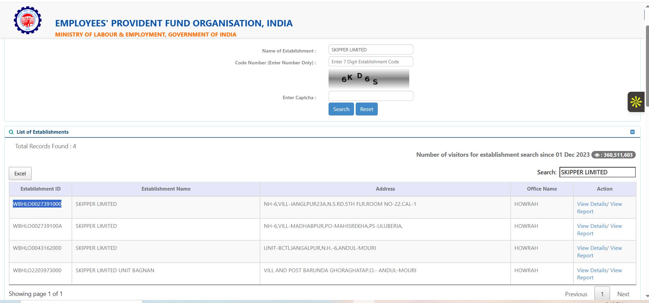Sort by Establishment Name column header
Screen dimensions: 649x303
pos(166,189)
